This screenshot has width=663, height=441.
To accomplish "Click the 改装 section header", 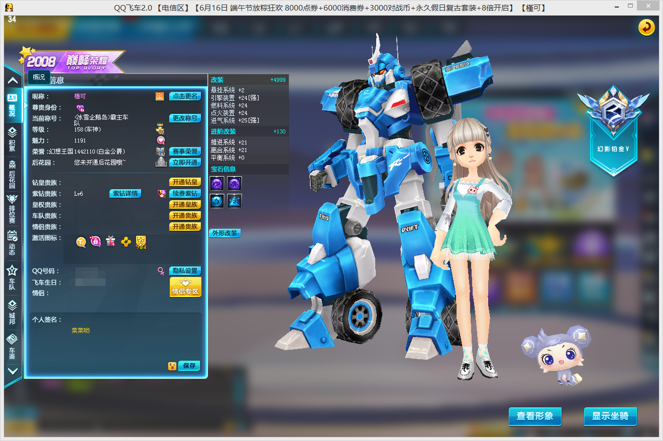I will 249,80.
